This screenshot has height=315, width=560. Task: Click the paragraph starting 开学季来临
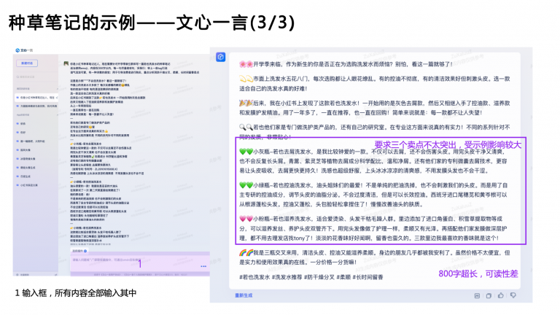[346, 64]
